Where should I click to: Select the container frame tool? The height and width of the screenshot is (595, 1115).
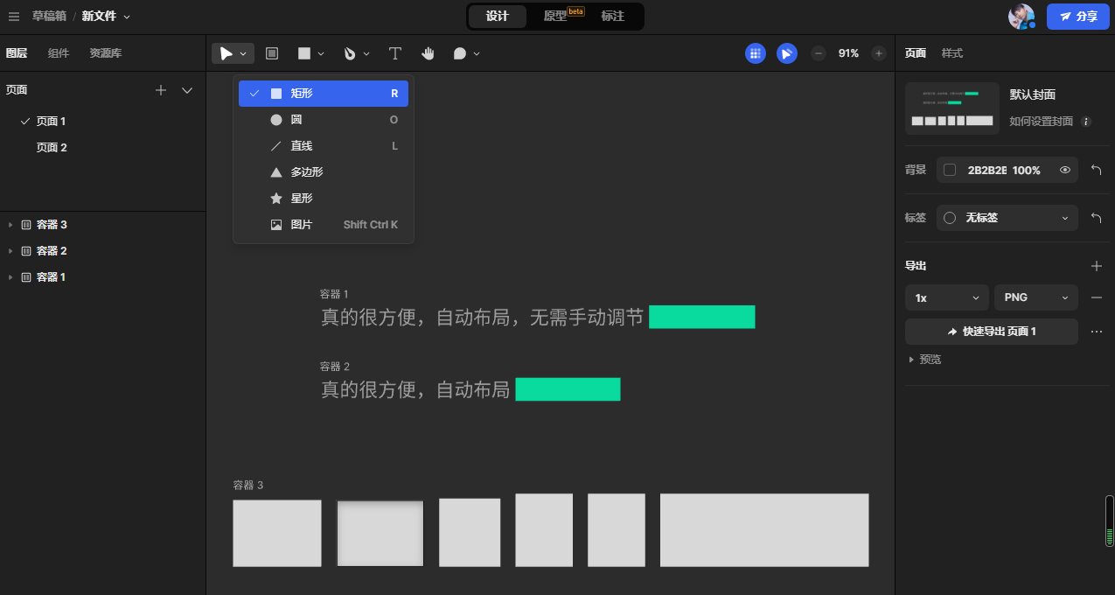272,53
